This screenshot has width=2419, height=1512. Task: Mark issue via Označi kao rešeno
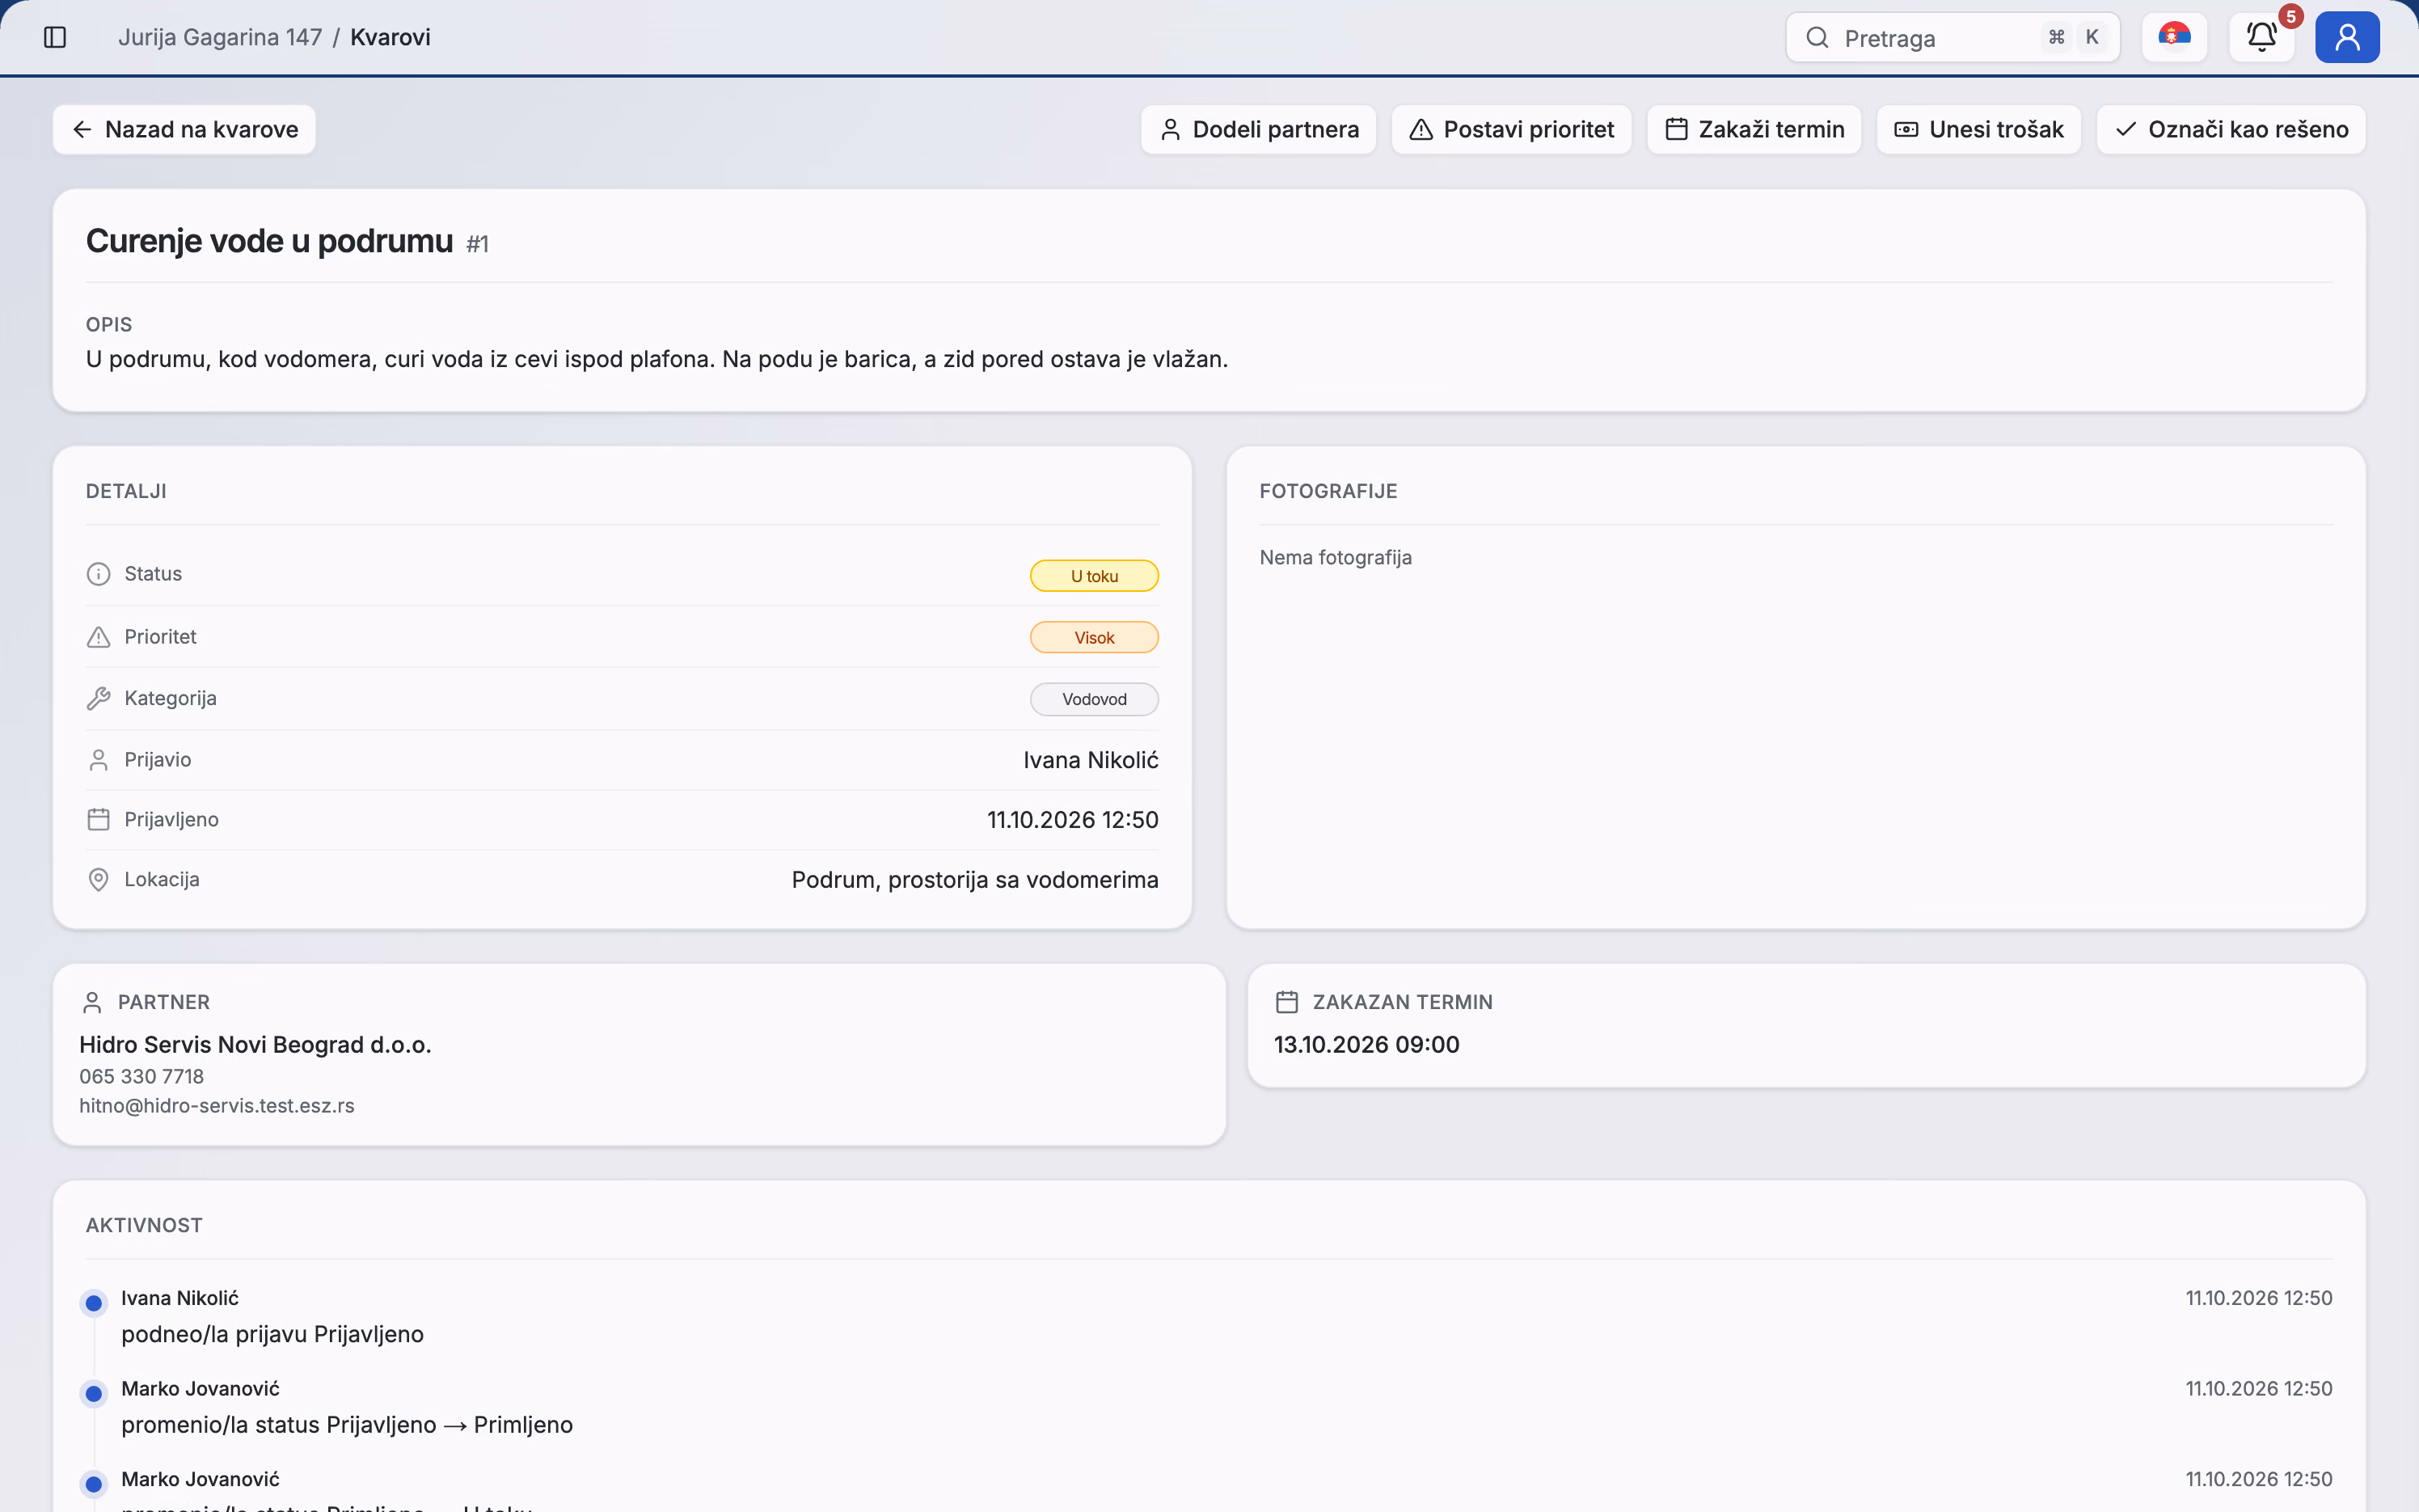(2231, 130)
